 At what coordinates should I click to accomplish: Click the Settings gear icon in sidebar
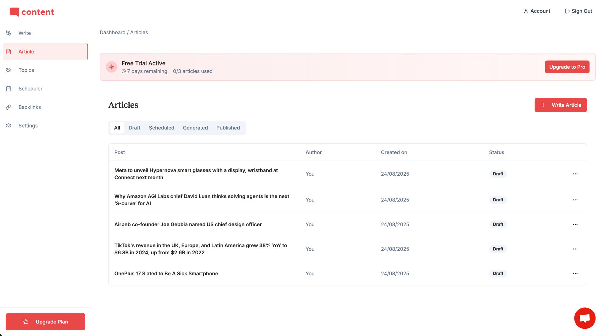(8, 126)
